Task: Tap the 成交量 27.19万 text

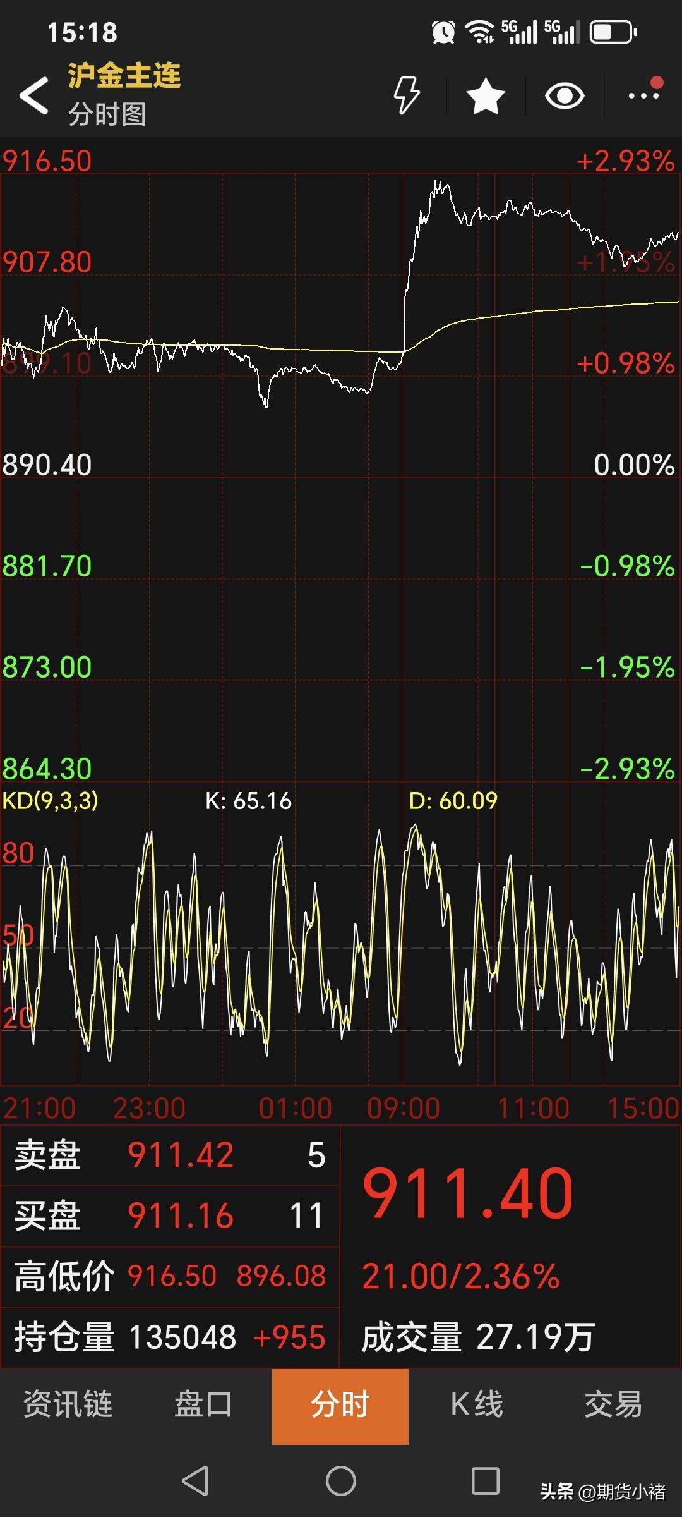Action: pos(478,1337)
